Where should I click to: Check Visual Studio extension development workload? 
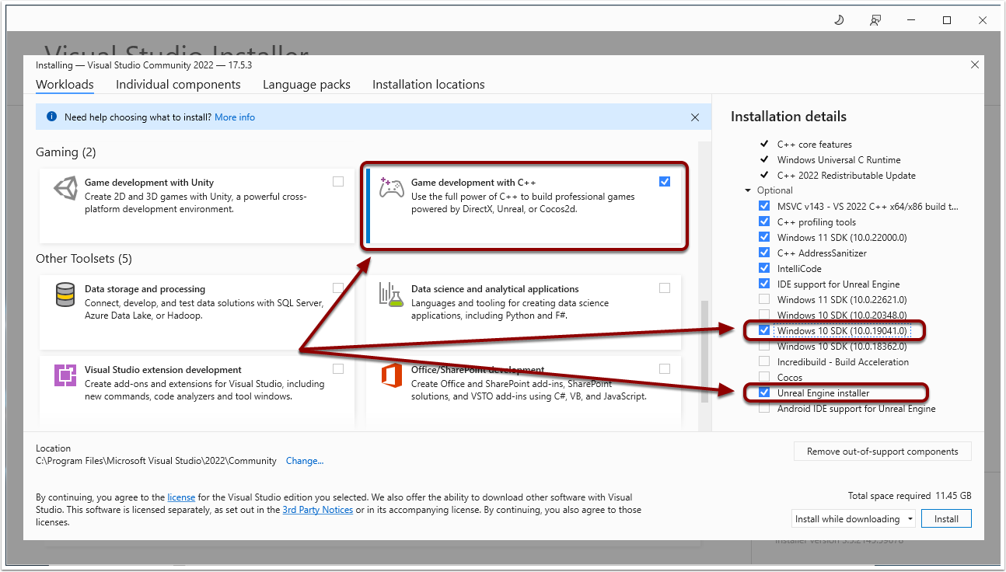pyautogui.click(x=338, y=368)
